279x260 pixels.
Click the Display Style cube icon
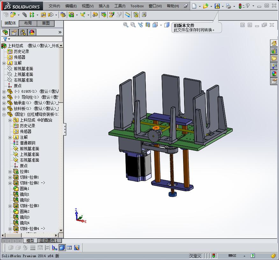point(167,25)
